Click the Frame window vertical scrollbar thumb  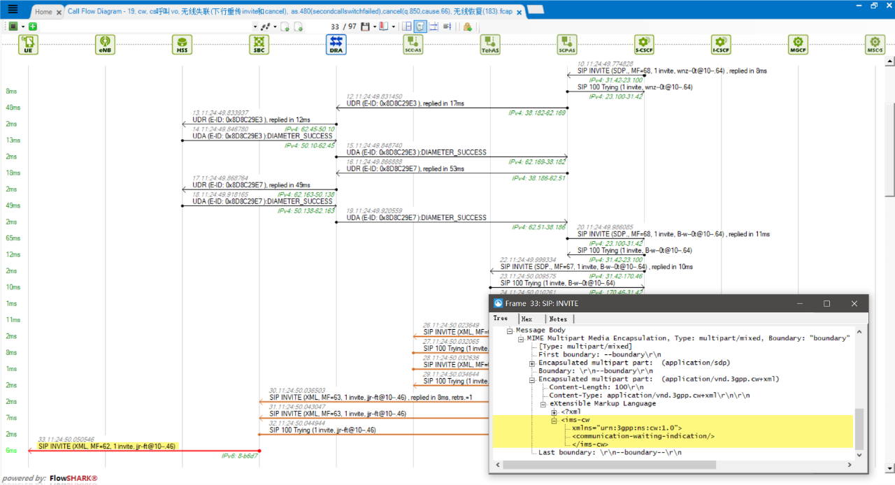coord(859,429)
